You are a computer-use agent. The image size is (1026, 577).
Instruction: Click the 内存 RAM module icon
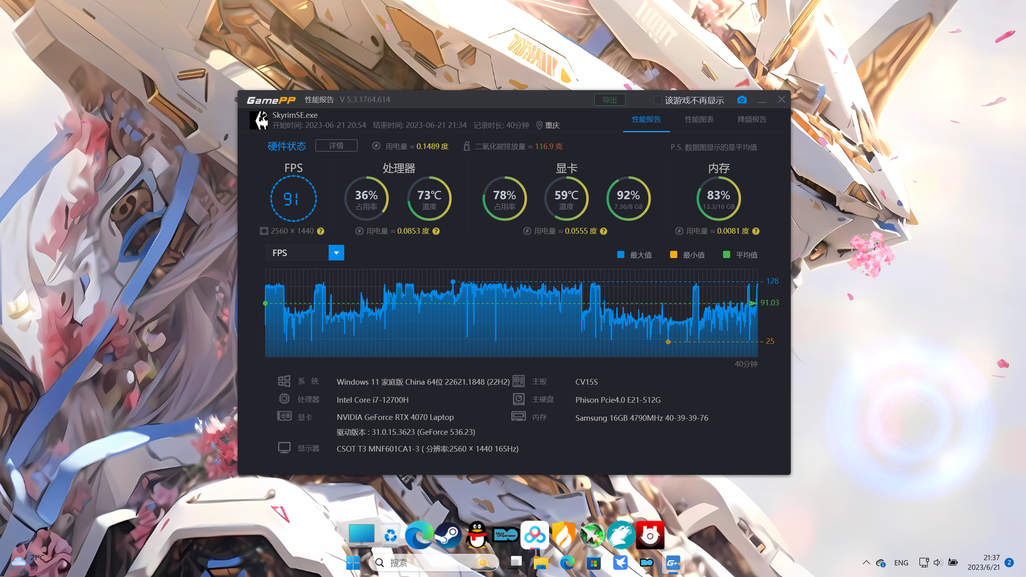(519, 416)
